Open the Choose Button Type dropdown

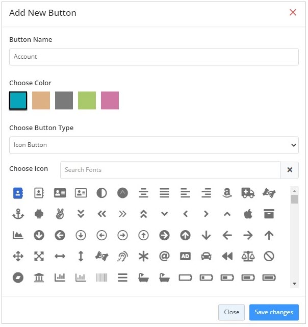pyautogui.click(x=154, y=145)
